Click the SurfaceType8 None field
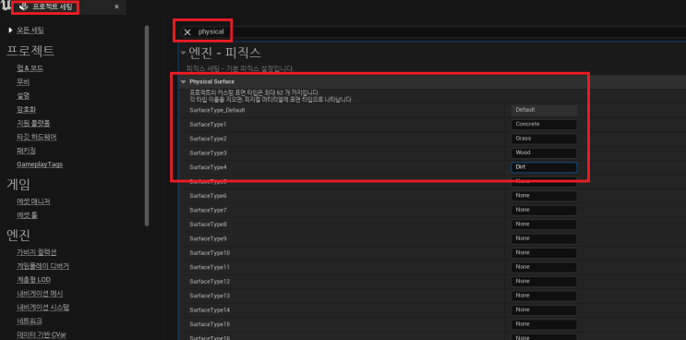The height and width of the screenshot is (340, 686). tap(544, 225)
